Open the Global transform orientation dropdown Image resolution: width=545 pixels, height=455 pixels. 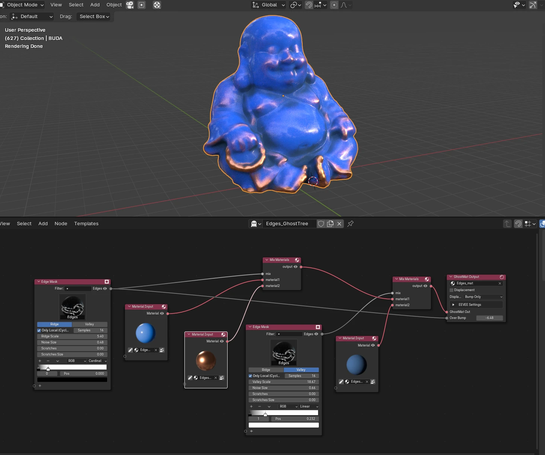(x=269, y=5)
